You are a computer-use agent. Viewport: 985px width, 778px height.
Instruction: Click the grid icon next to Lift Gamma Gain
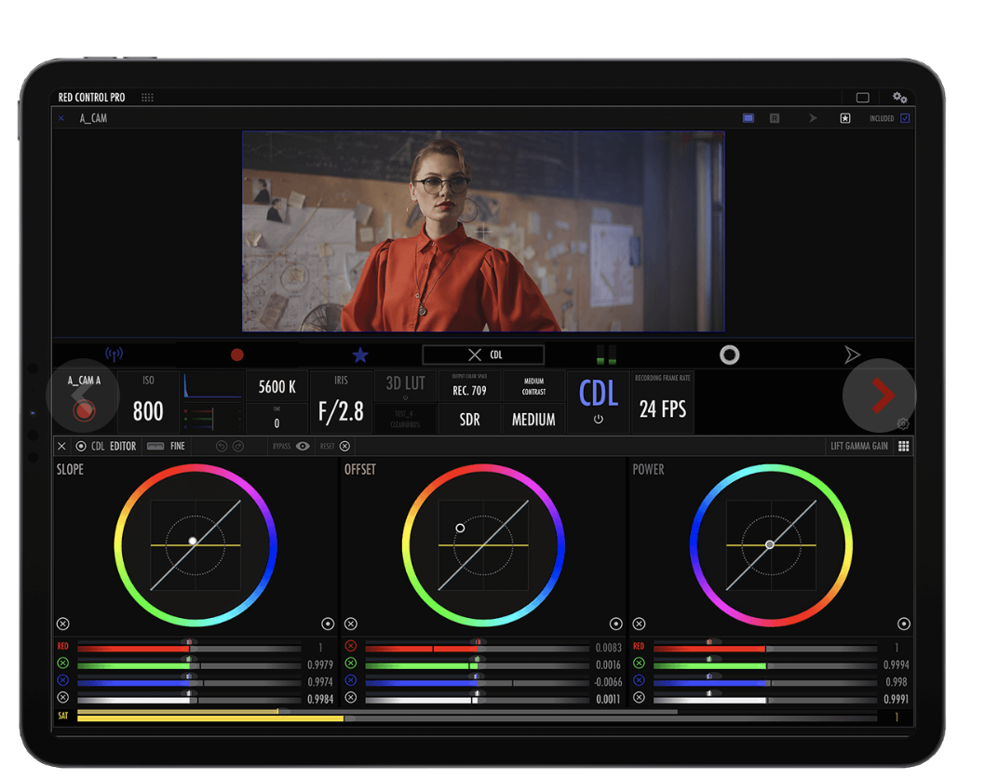point(903,447)
